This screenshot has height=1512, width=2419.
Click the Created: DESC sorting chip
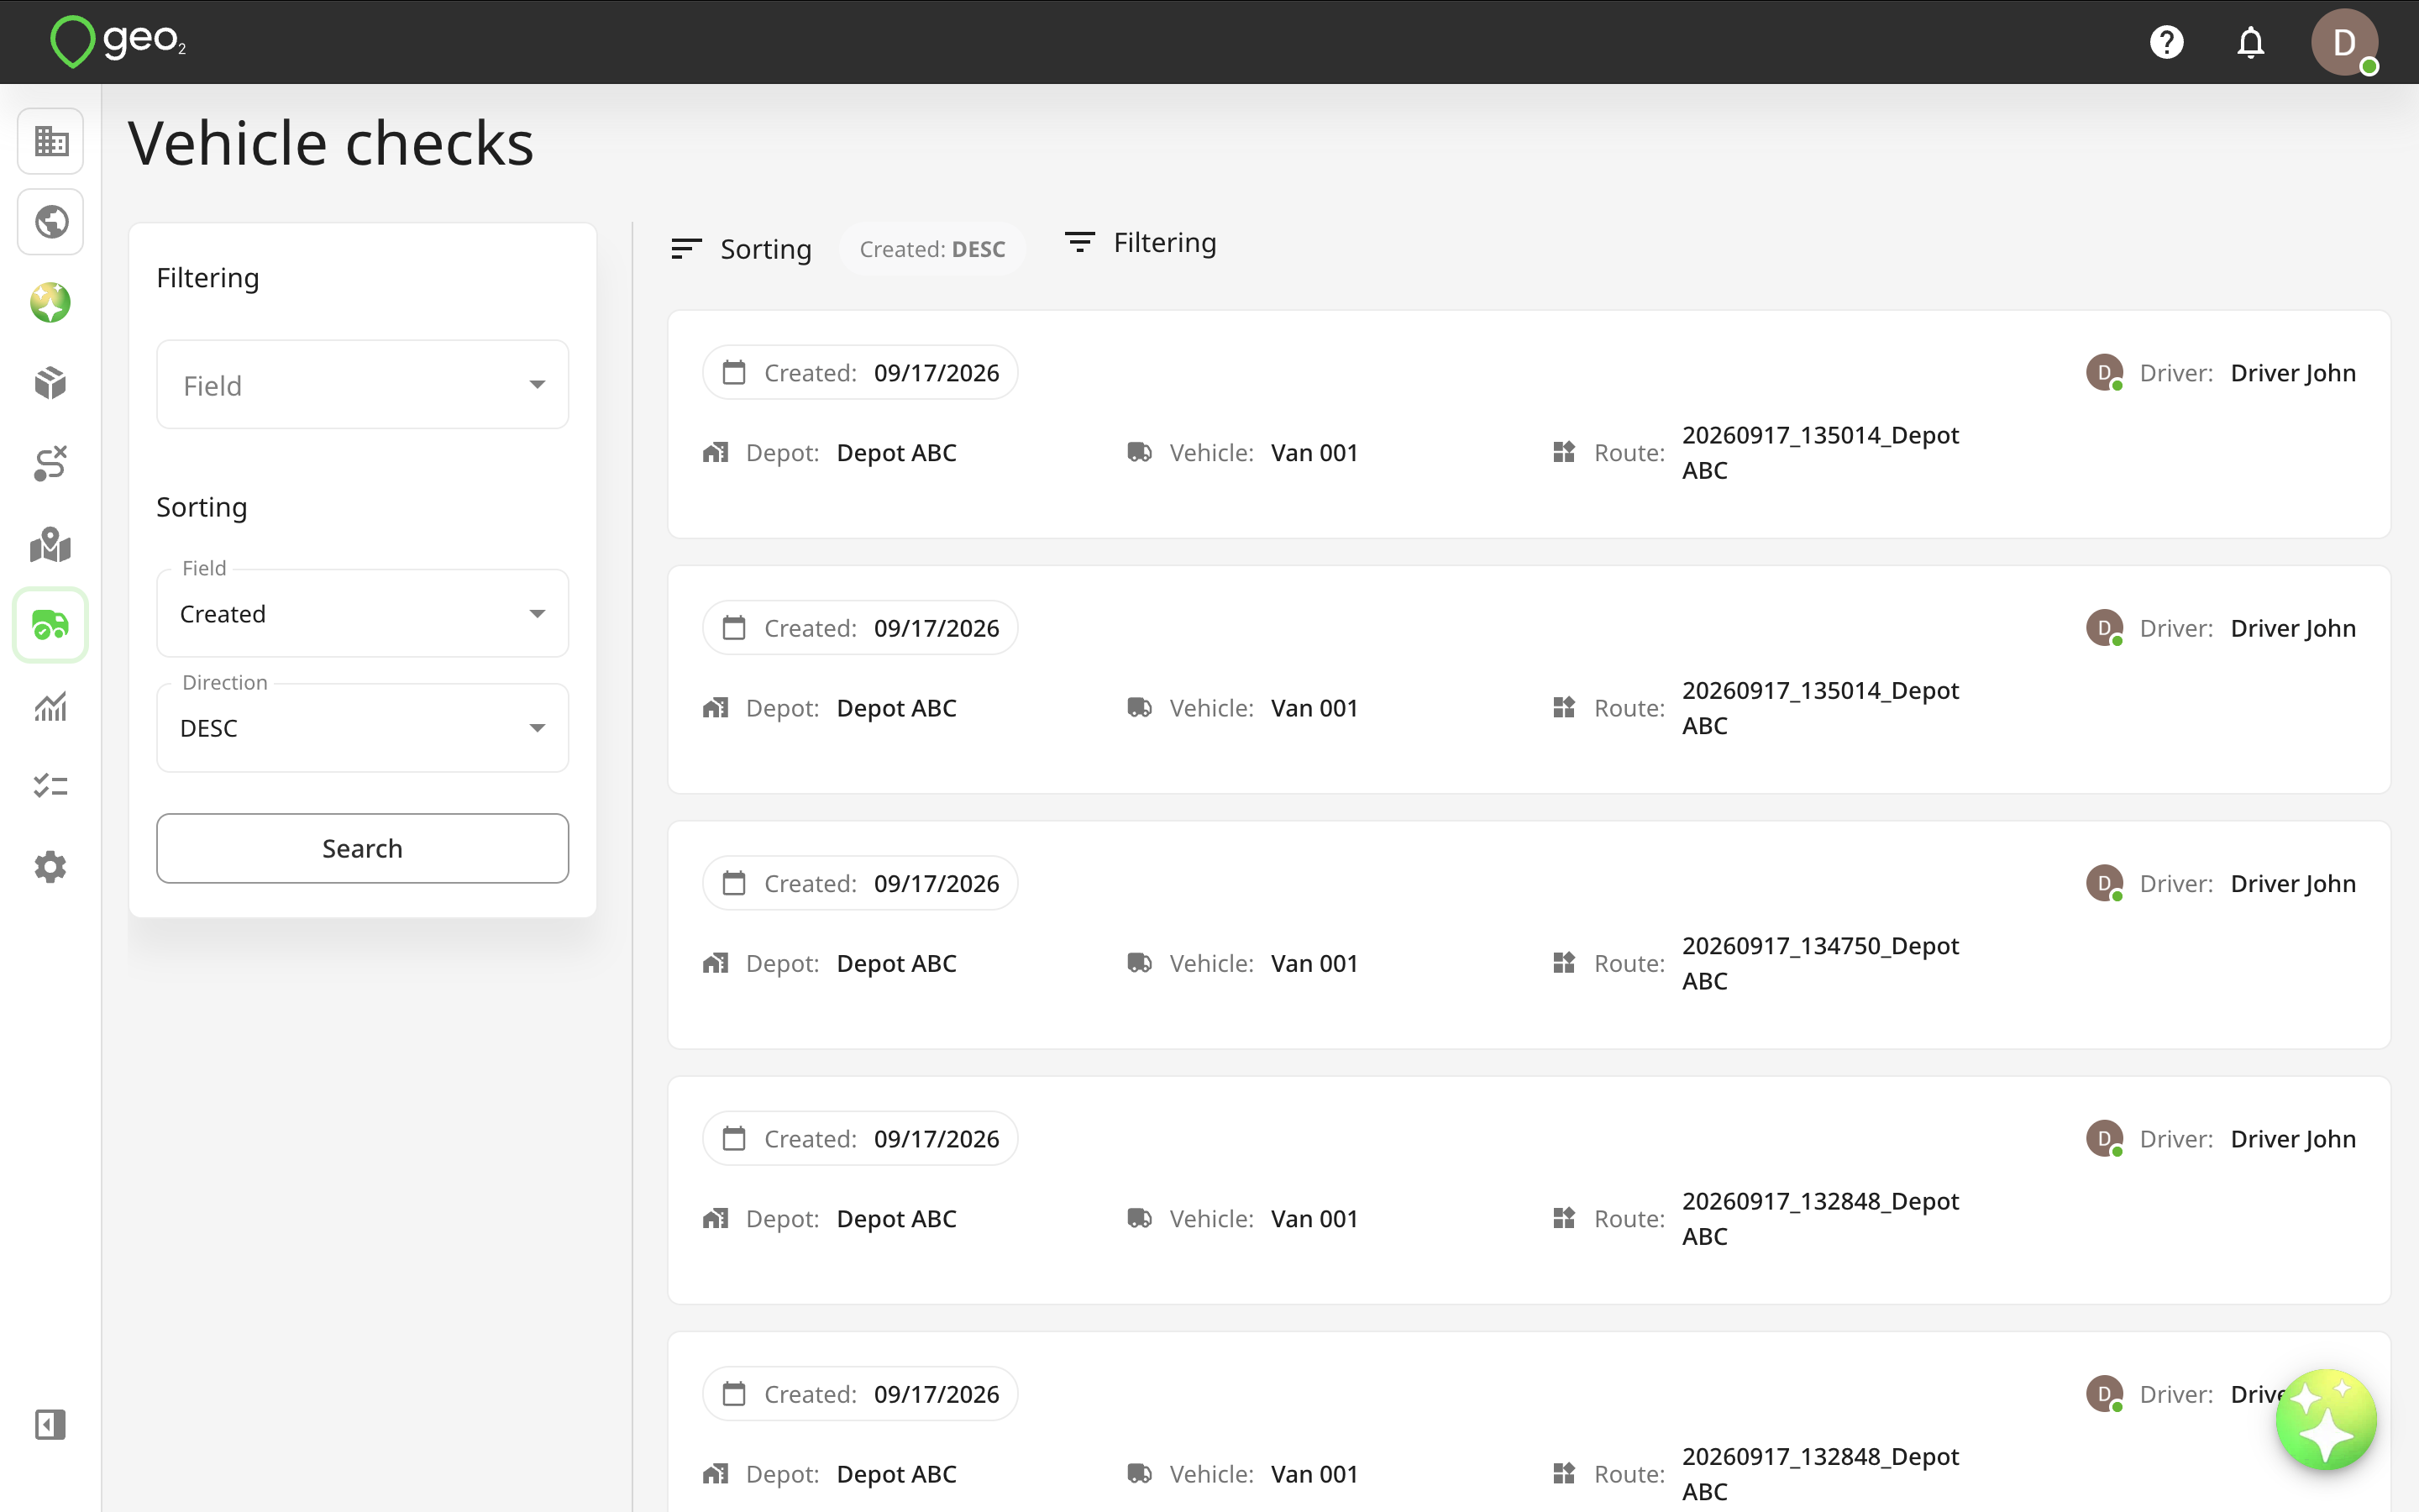pyautogui.click(x=931, y=249)
